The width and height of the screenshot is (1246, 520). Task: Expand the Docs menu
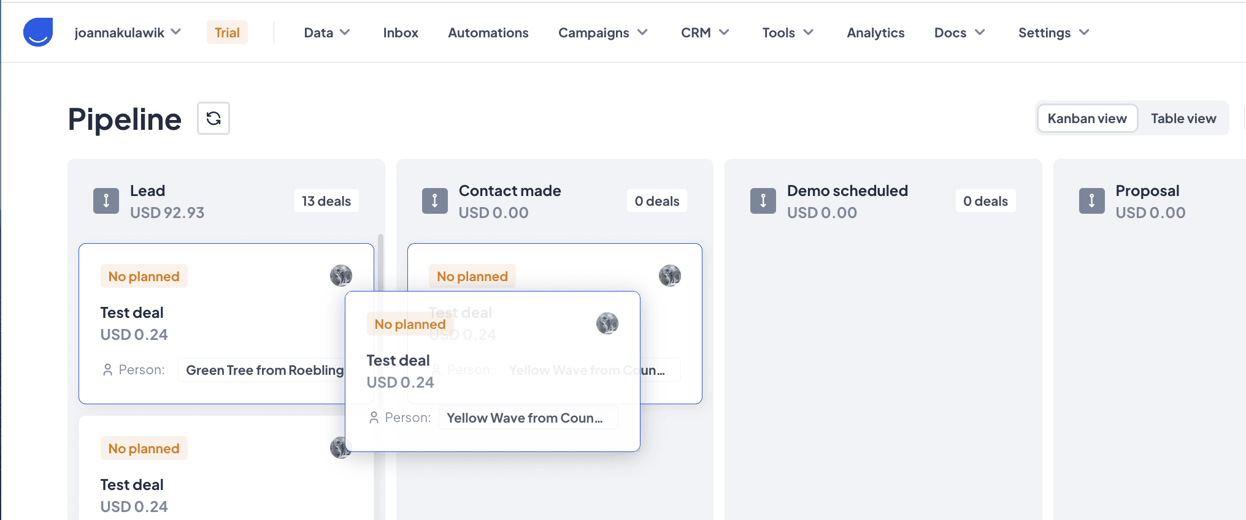coord(959,32)
